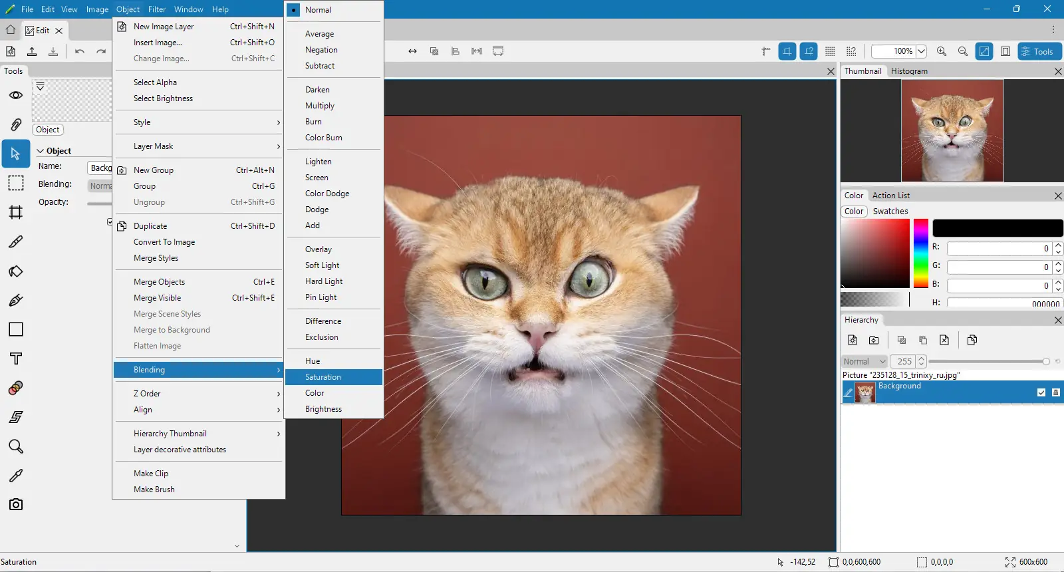
Task: Click the dotted grid icon in toolbar
Action: click(830, 51)
